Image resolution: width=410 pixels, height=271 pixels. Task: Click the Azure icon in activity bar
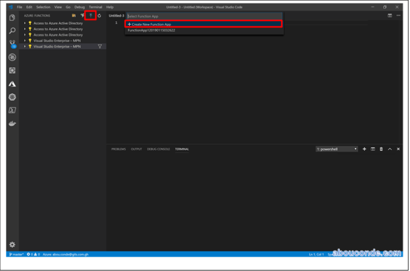12,84
